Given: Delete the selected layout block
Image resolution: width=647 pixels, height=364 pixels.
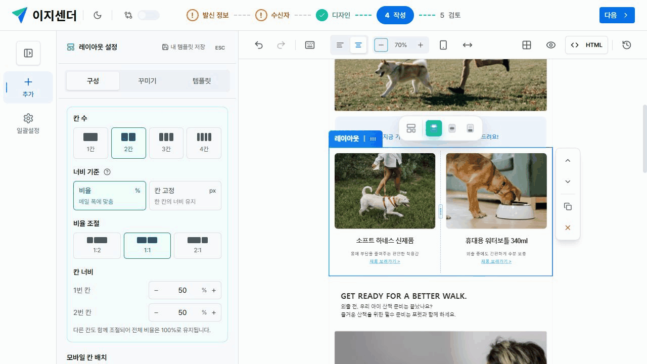Looking at the screenshot, I should tap(568, 228).
